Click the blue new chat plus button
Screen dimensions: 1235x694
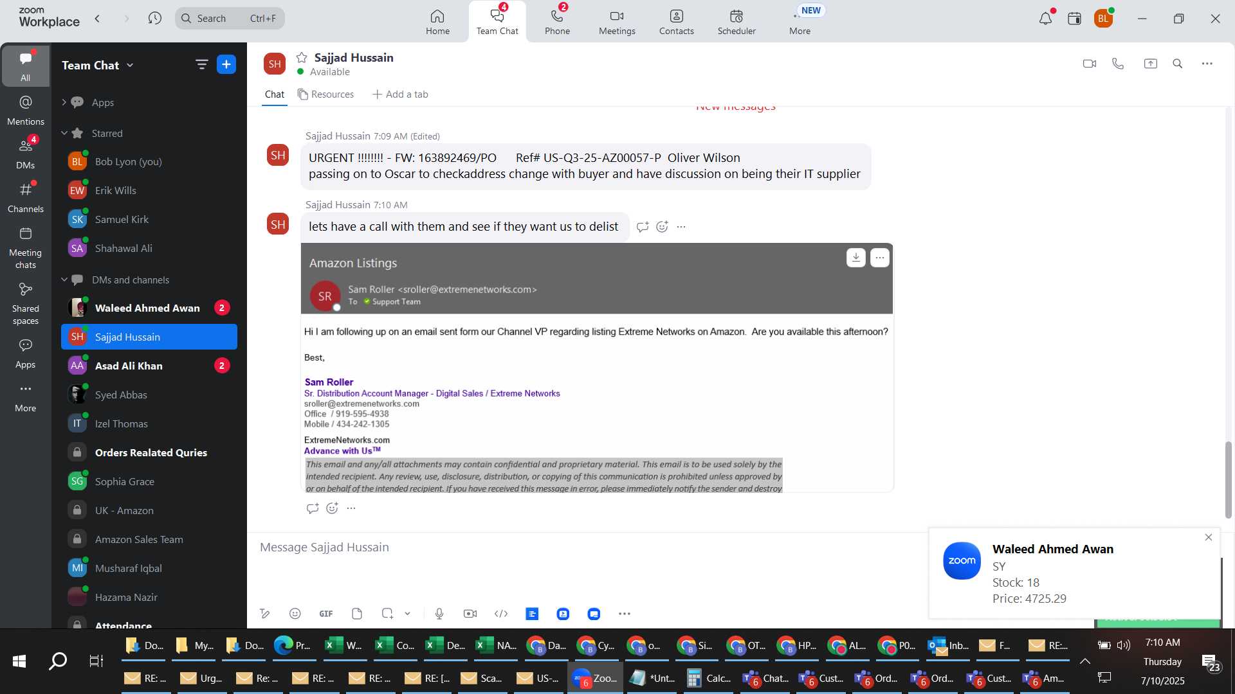[226, 64]
